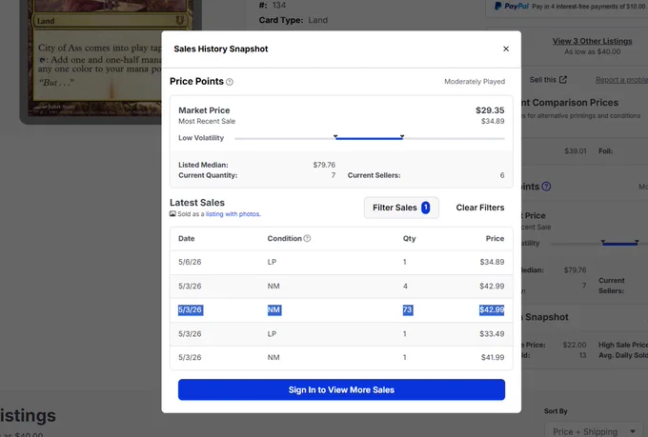Click the PayPal logo in background page

pos(512,7)
